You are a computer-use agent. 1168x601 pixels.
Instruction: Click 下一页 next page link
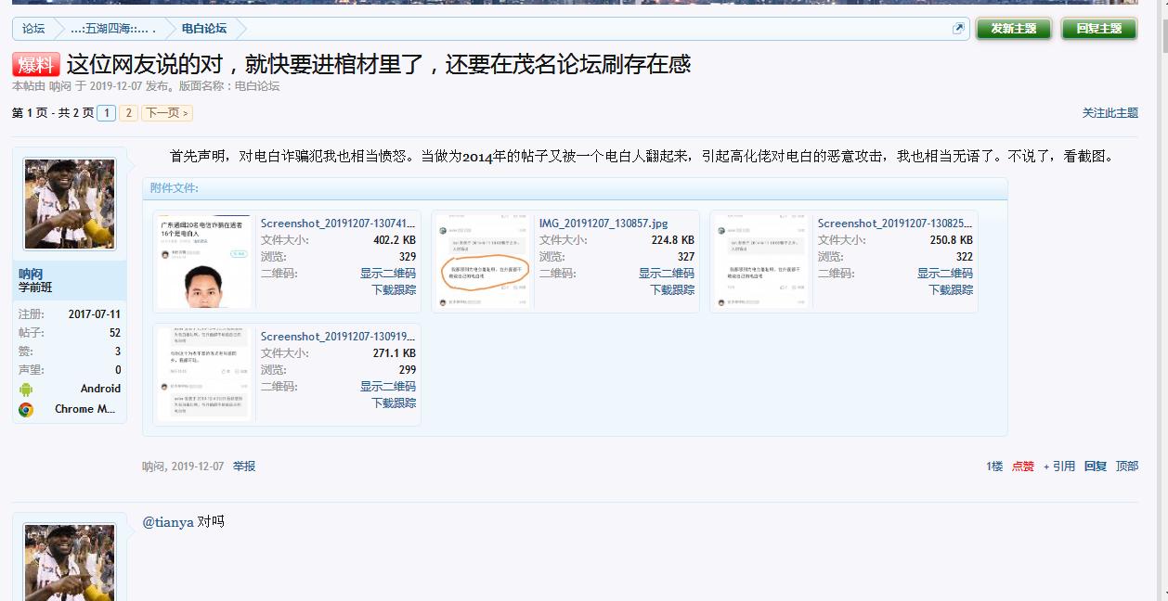167,113
